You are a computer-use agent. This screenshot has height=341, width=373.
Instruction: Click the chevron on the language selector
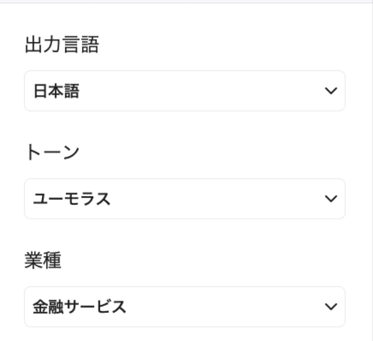(330, 91)
